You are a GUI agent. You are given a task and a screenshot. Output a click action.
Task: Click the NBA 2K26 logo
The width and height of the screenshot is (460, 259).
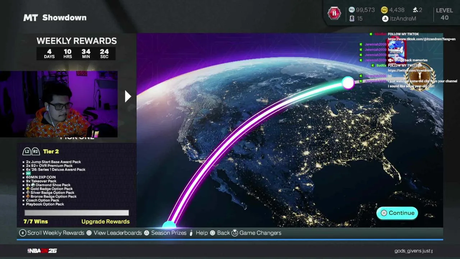click(42, 251)
